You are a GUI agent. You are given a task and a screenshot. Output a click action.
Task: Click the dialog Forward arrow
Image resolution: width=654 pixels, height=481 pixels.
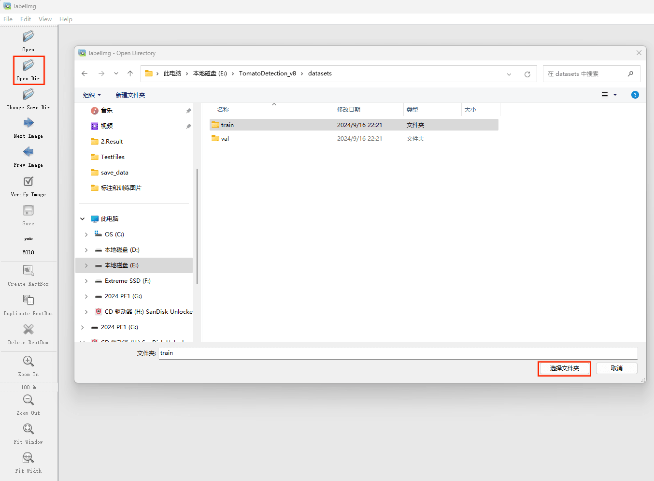click(x=101, y=73)
